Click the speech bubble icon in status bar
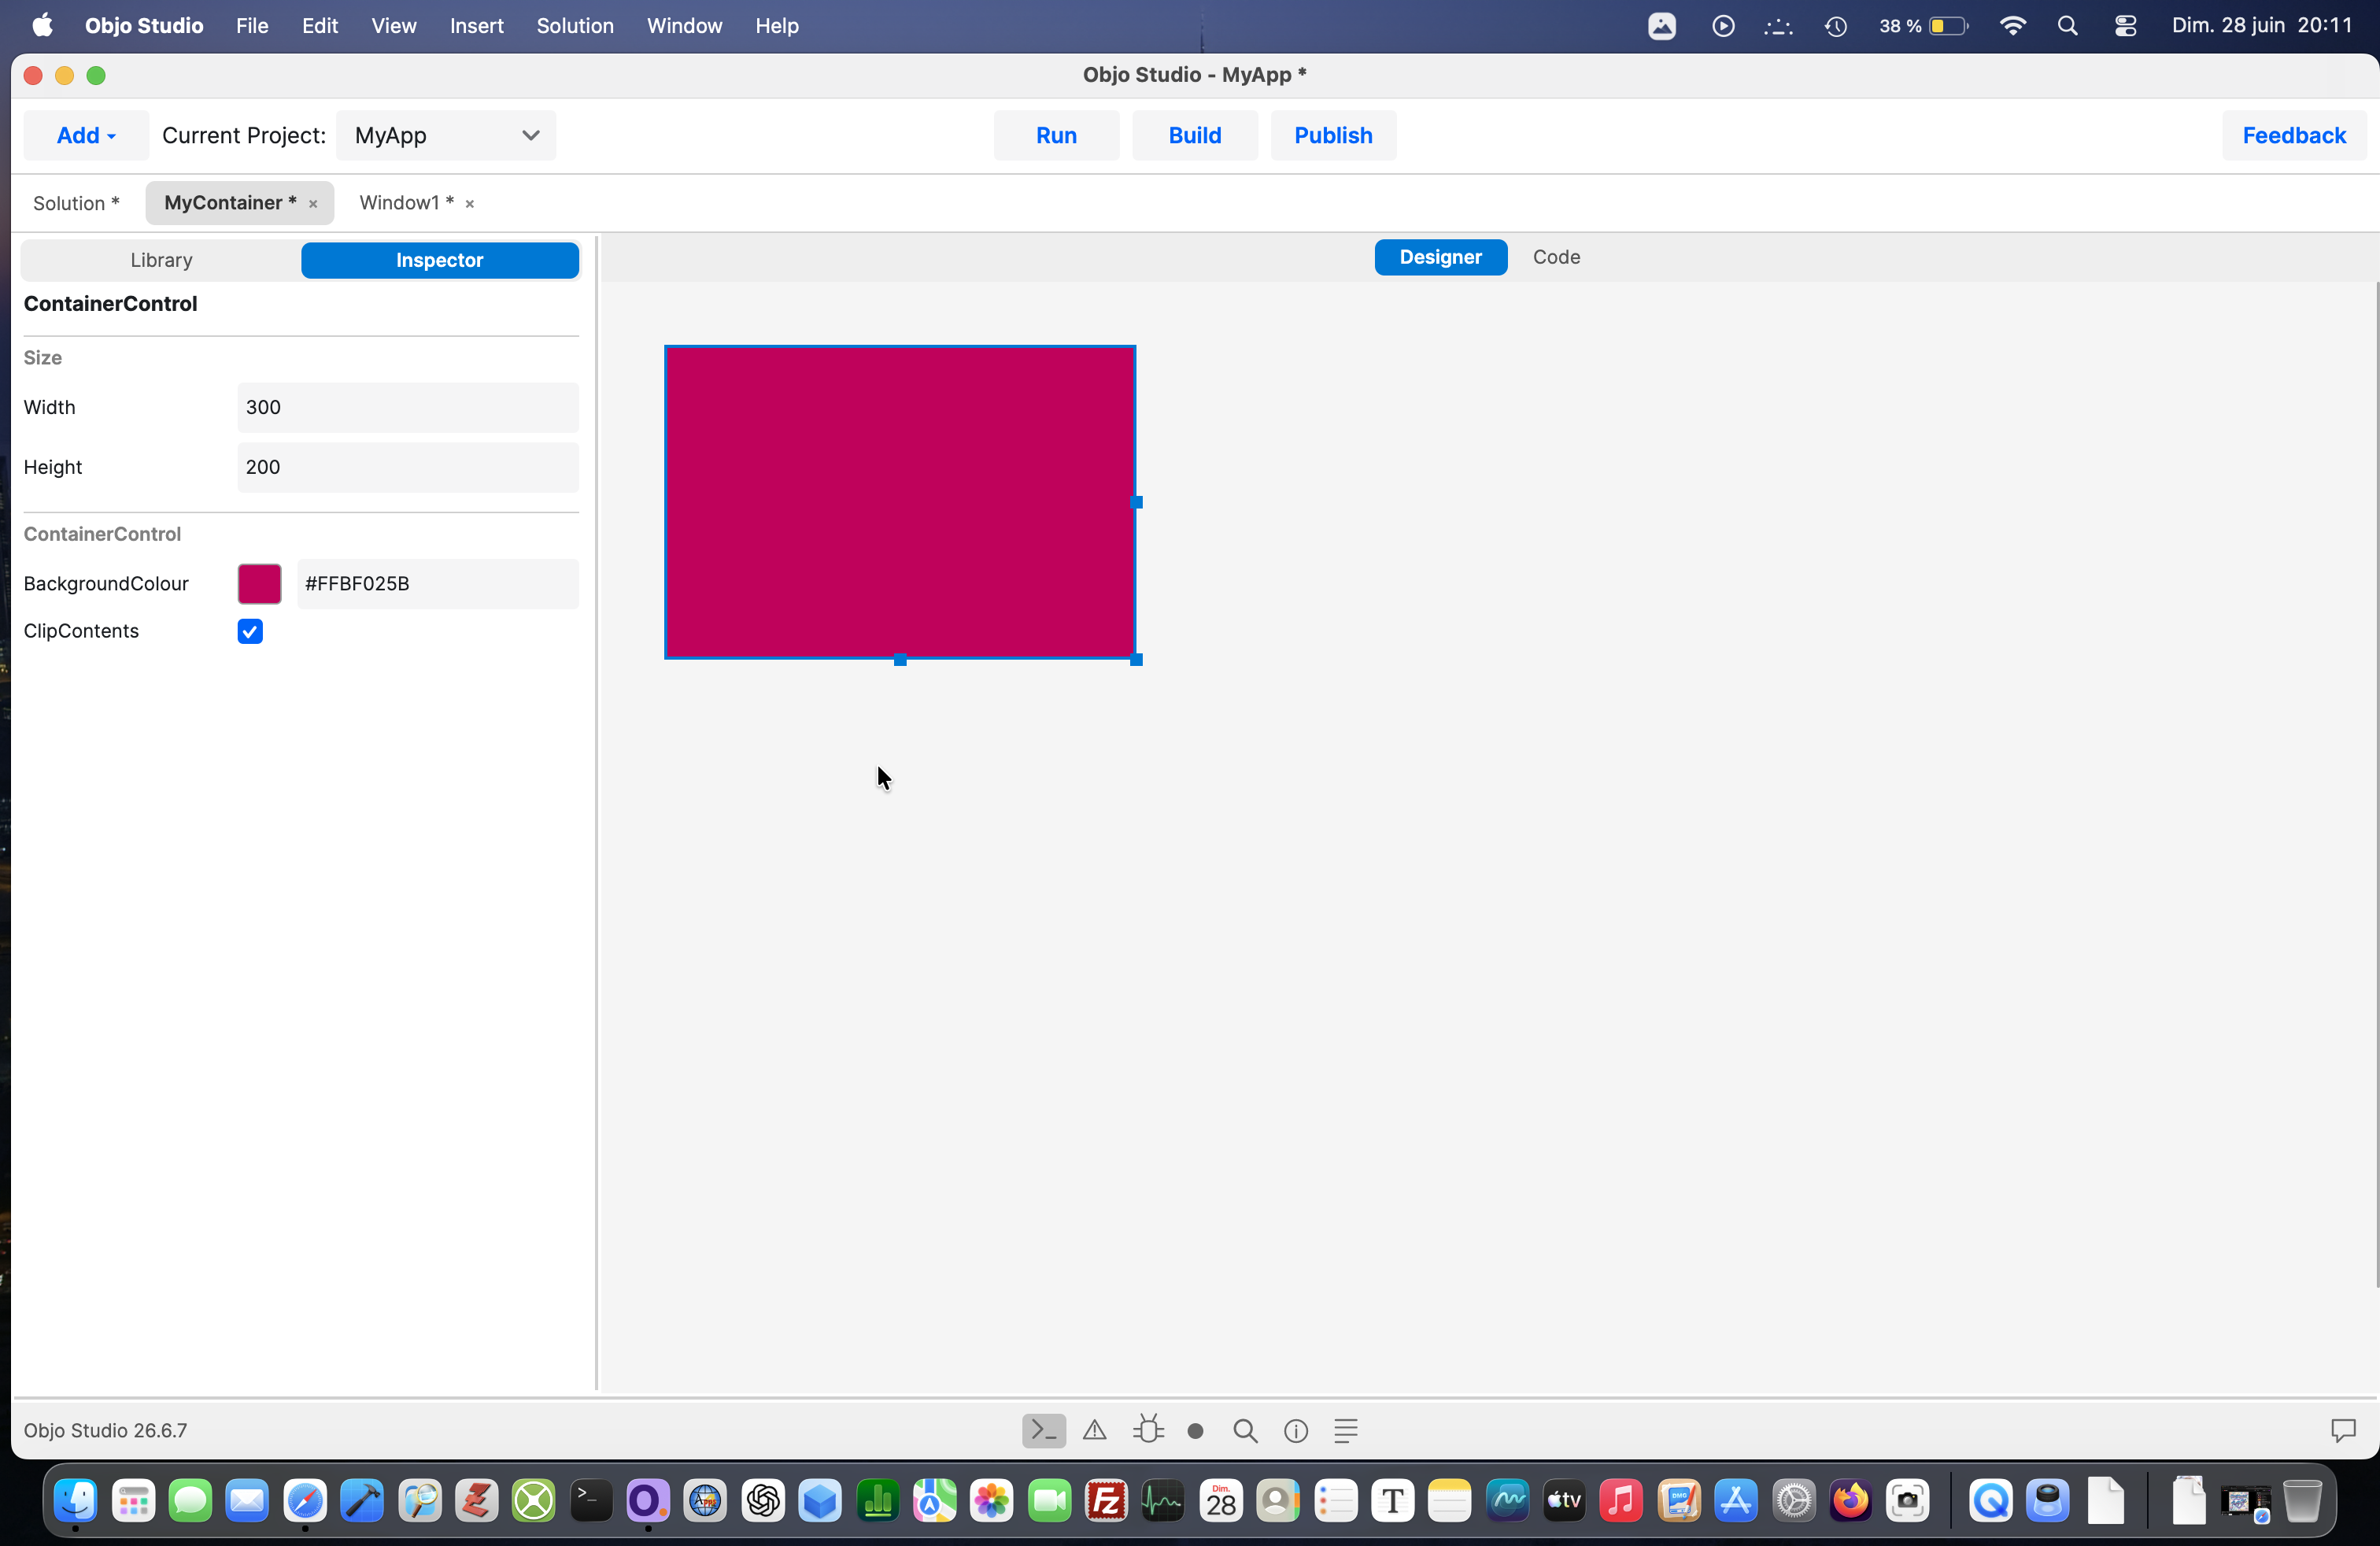The width and height of the screenshot is (2380, 1546). pos(2343,1431)
